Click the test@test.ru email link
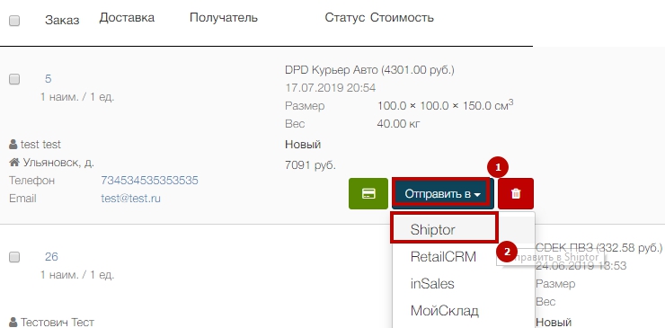 (x=130, y=199)
